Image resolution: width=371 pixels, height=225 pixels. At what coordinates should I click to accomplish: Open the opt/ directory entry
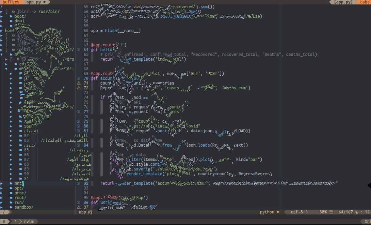19,188
